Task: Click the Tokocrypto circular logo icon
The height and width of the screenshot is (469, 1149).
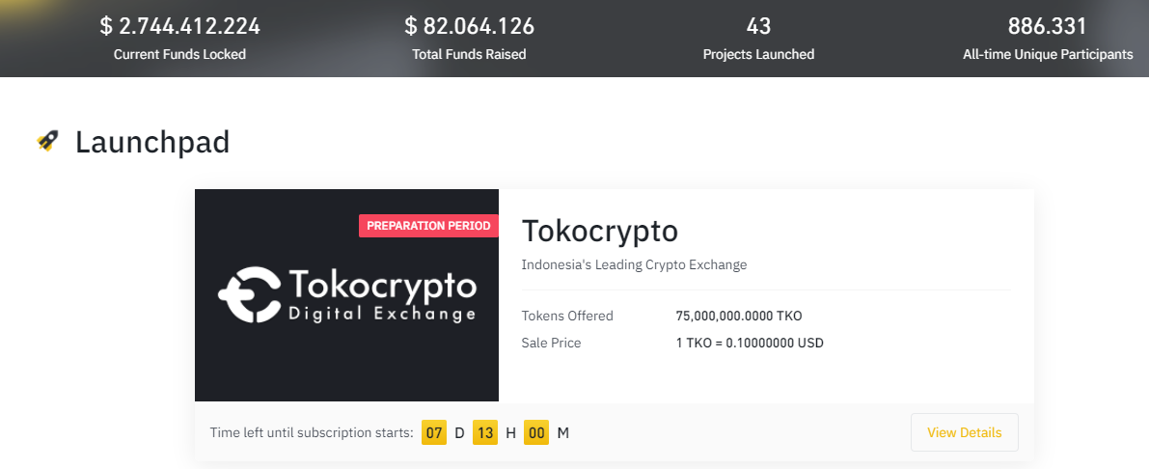Action: pyautogui.click(x=249, y=294)
